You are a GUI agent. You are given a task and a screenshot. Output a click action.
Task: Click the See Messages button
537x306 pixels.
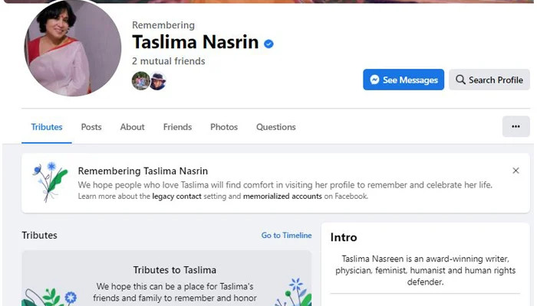coord(403,80)
